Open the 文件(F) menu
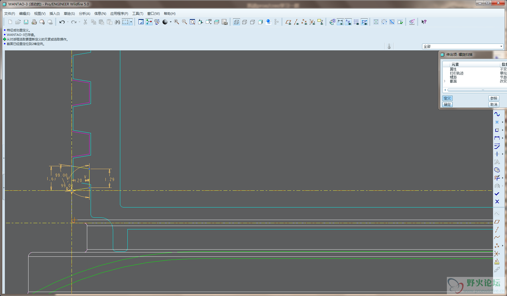This screenshot has height=296, width=507. pyautogui.click(x=10, y=14)
